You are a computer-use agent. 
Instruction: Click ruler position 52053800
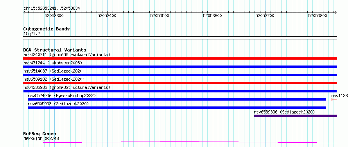coord(318,16)
